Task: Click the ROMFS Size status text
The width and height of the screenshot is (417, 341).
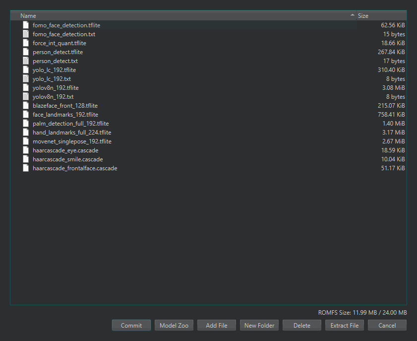Action: click(362, 313)
